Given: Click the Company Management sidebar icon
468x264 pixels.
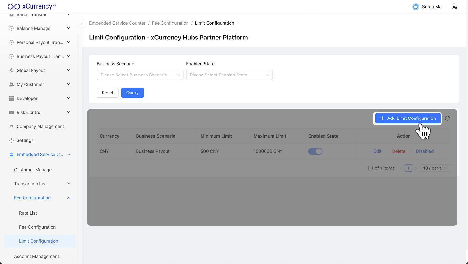Looking at the screenshot, I should [11, 126].
